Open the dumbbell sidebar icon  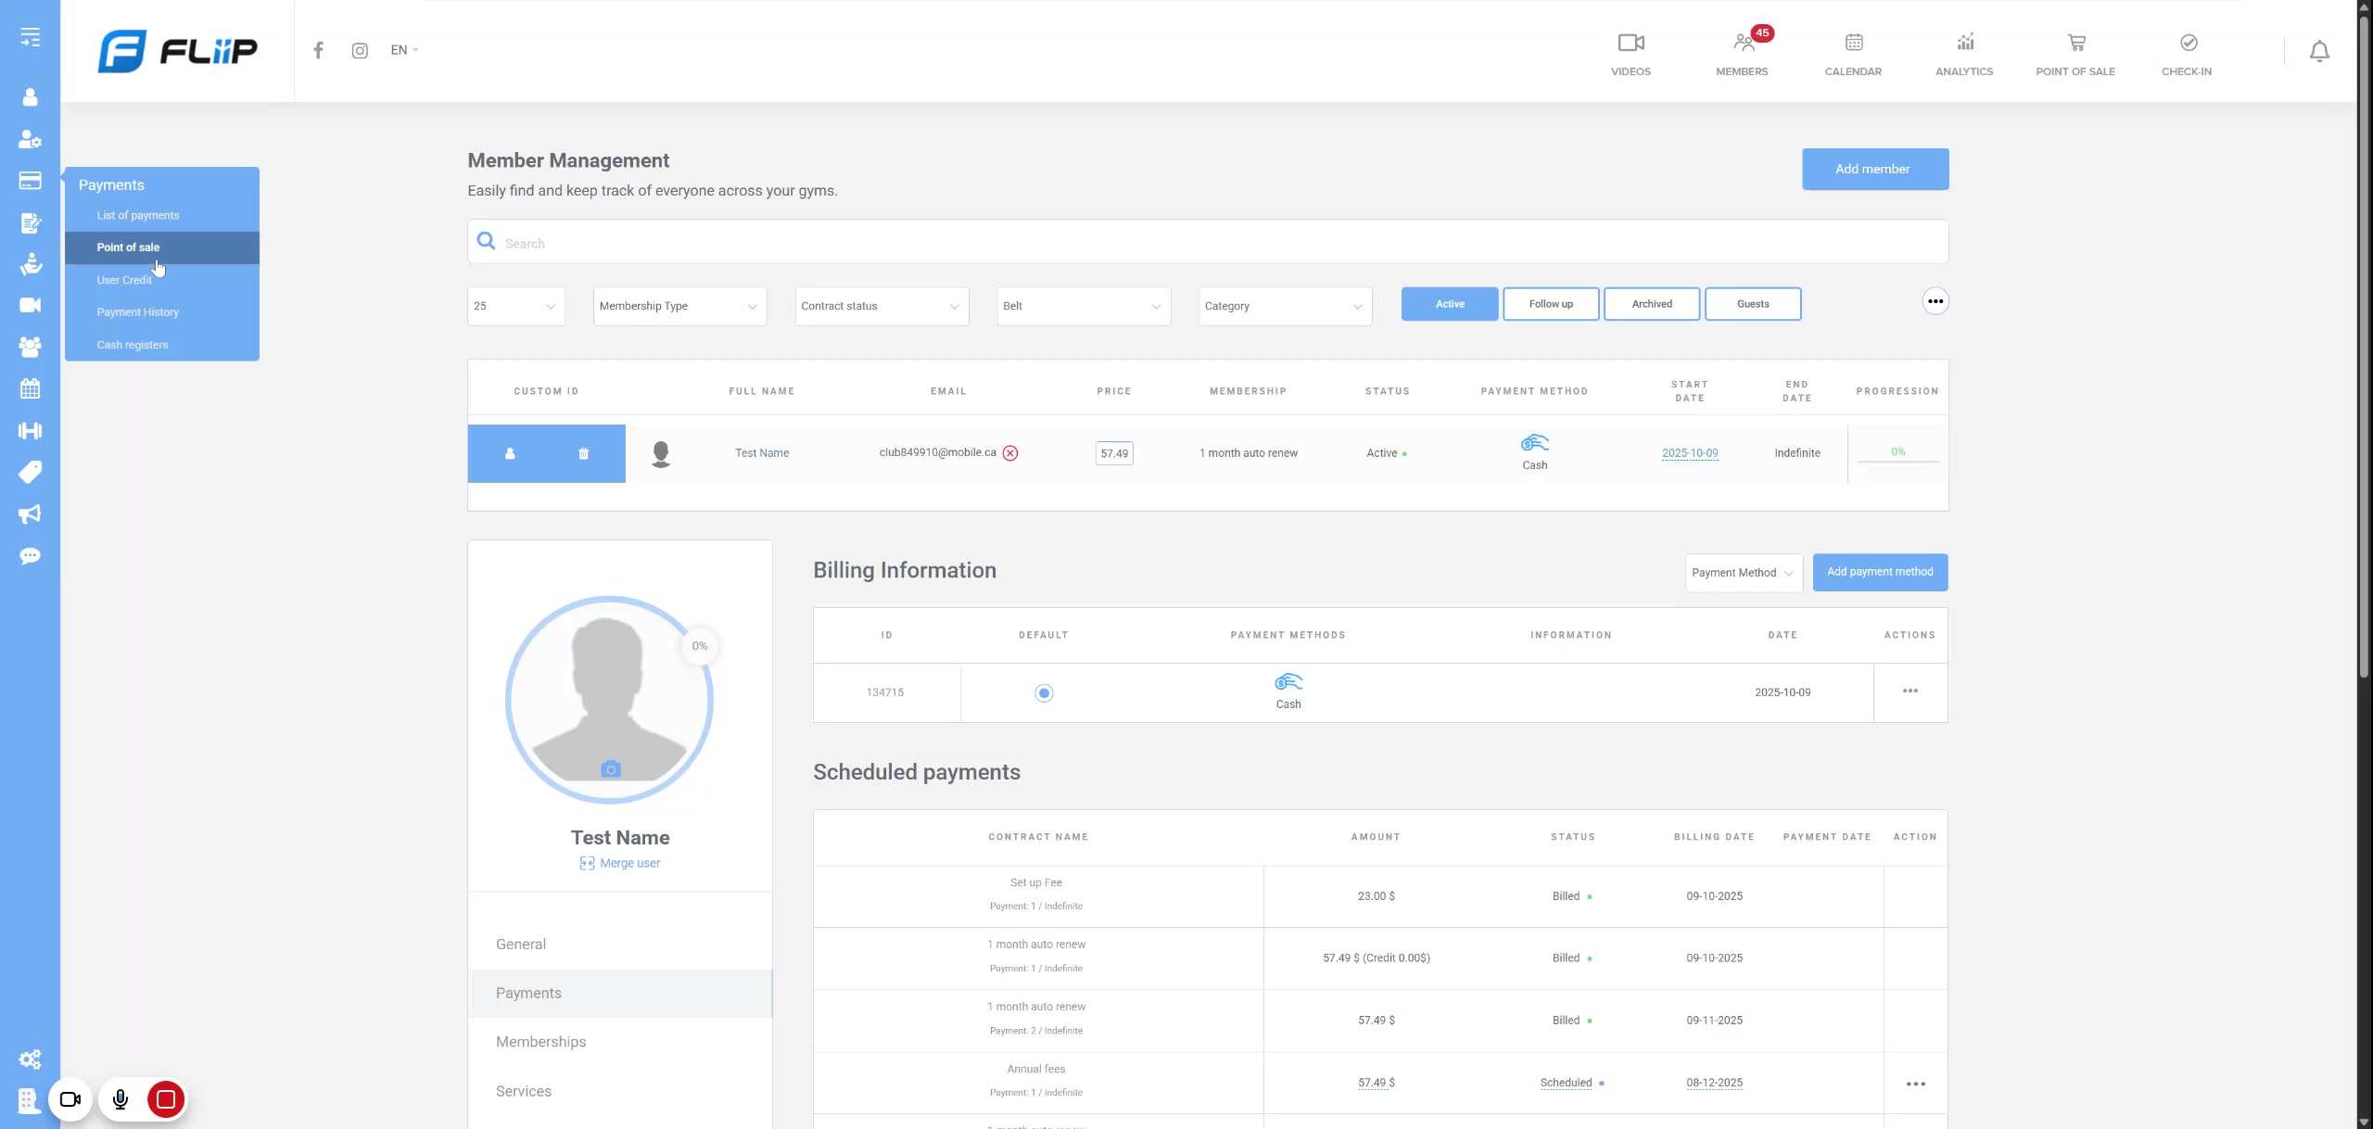point(30,430)
